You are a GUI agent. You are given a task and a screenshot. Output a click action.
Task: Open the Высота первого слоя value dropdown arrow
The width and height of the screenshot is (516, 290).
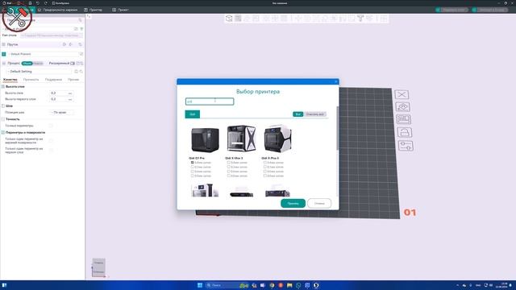pyautogui.click(x=70, y=99)
